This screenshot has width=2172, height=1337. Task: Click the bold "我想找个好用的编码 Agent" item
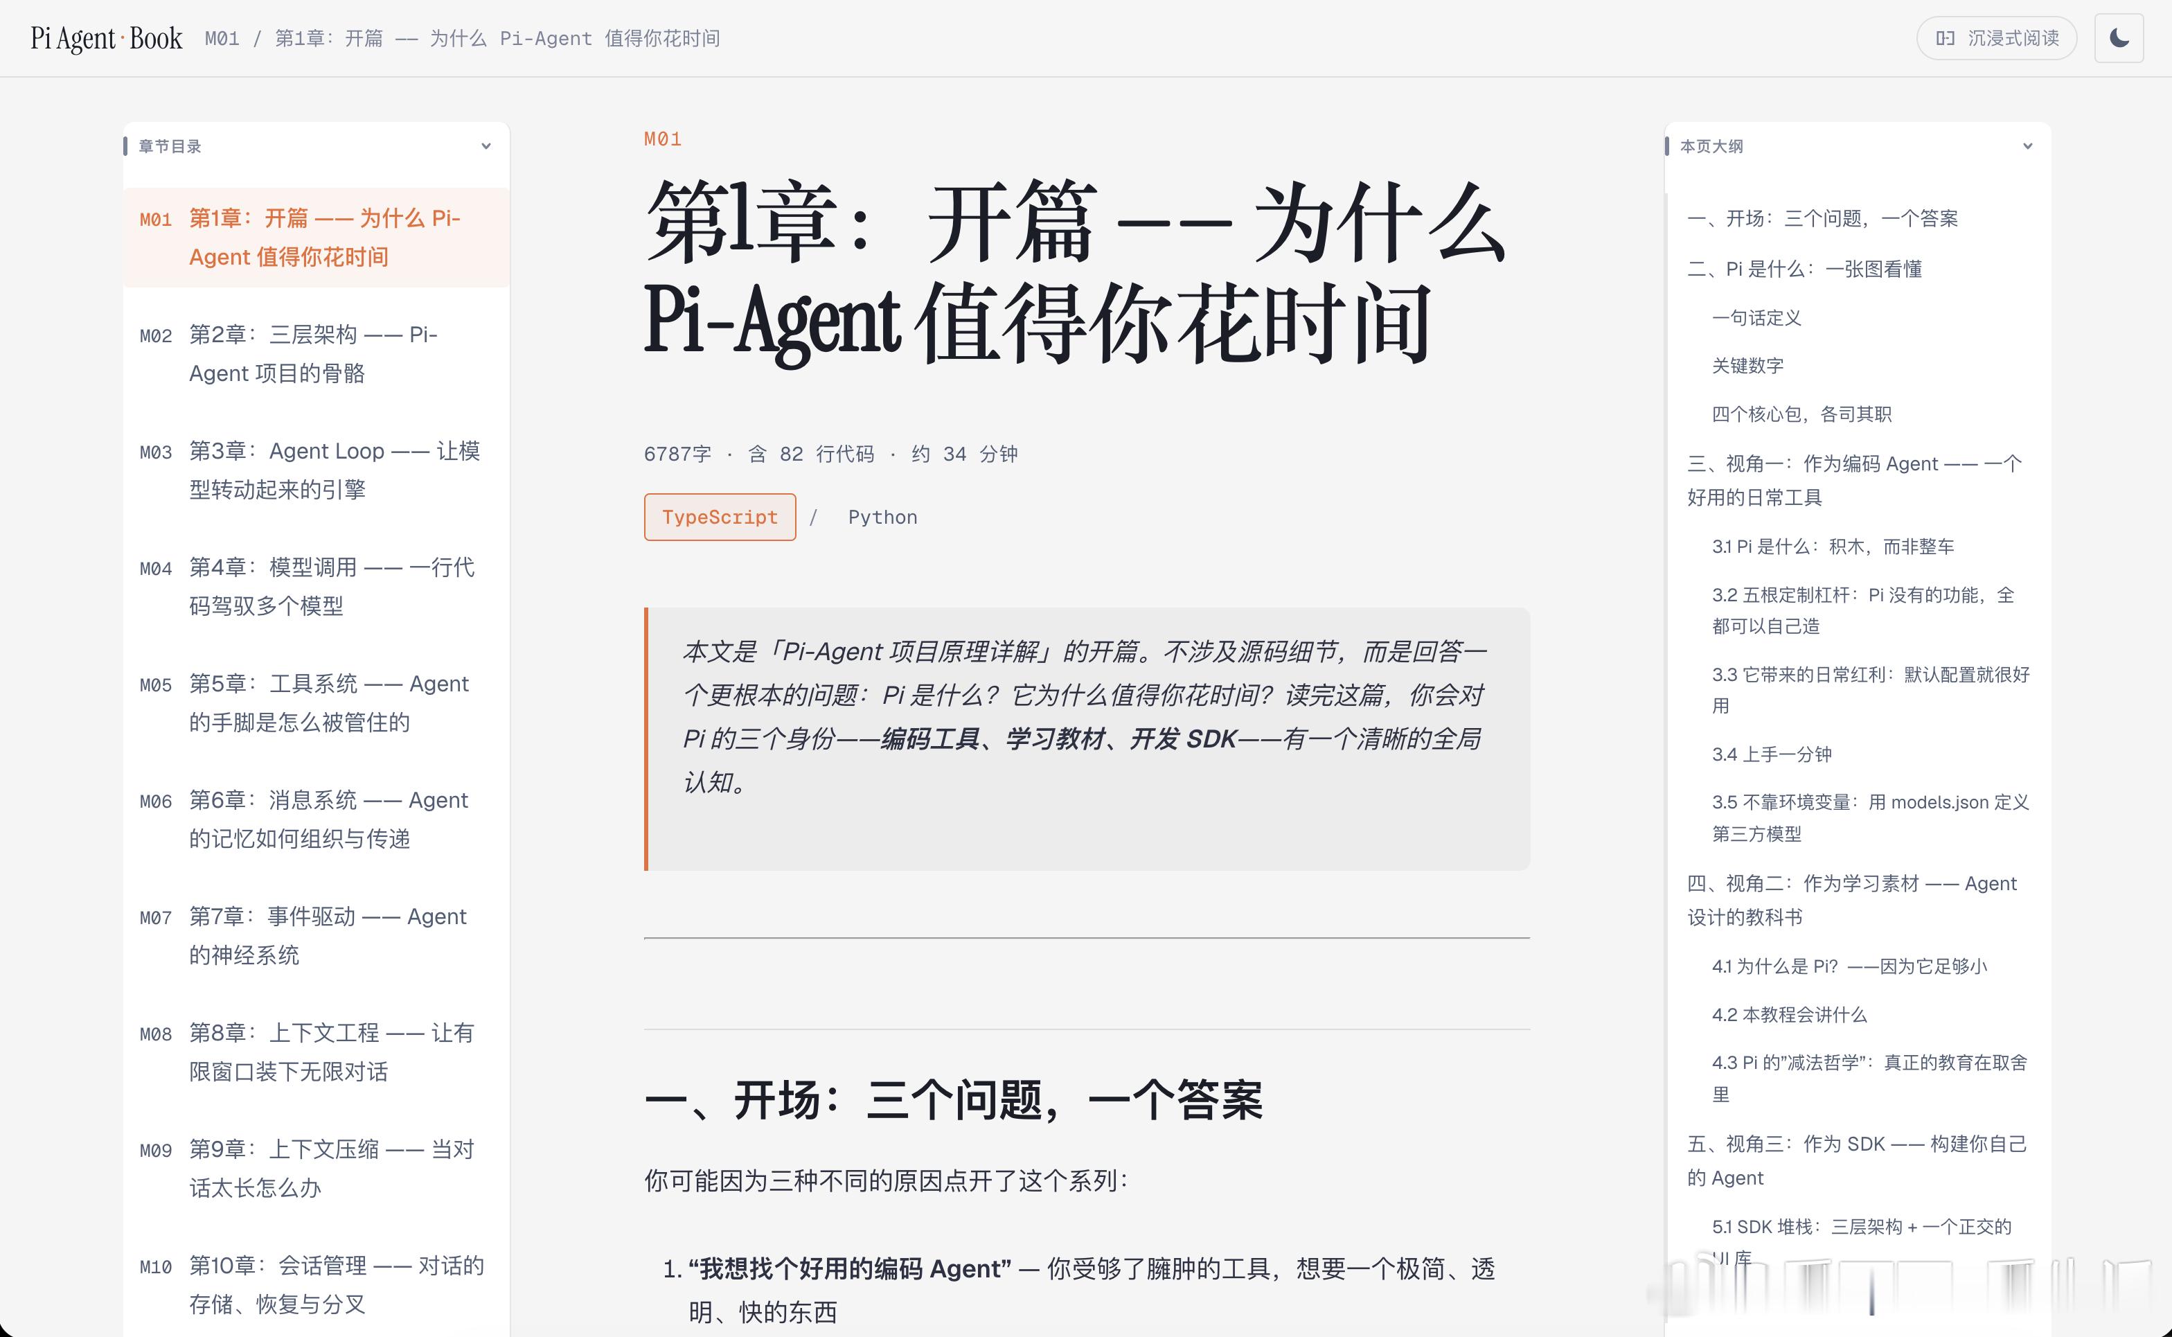(x=850, y=1269)
